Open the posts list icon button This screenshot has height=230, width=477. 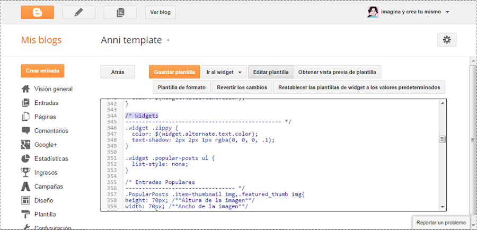tap(120, 12)
